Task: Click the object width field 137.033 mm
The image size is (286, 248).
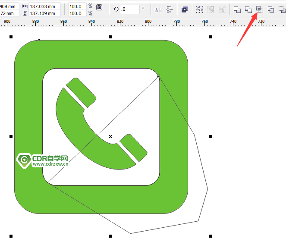Action: click(x=45, y=6)
